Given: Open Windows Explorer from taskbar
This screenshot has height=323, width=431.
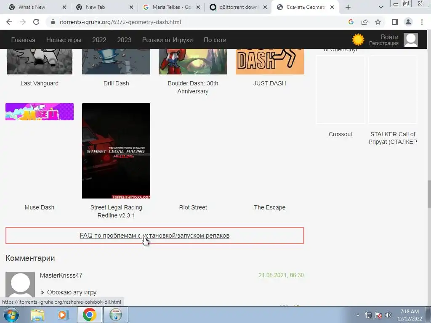Looking at the screenshot, I should click(37, 315).
